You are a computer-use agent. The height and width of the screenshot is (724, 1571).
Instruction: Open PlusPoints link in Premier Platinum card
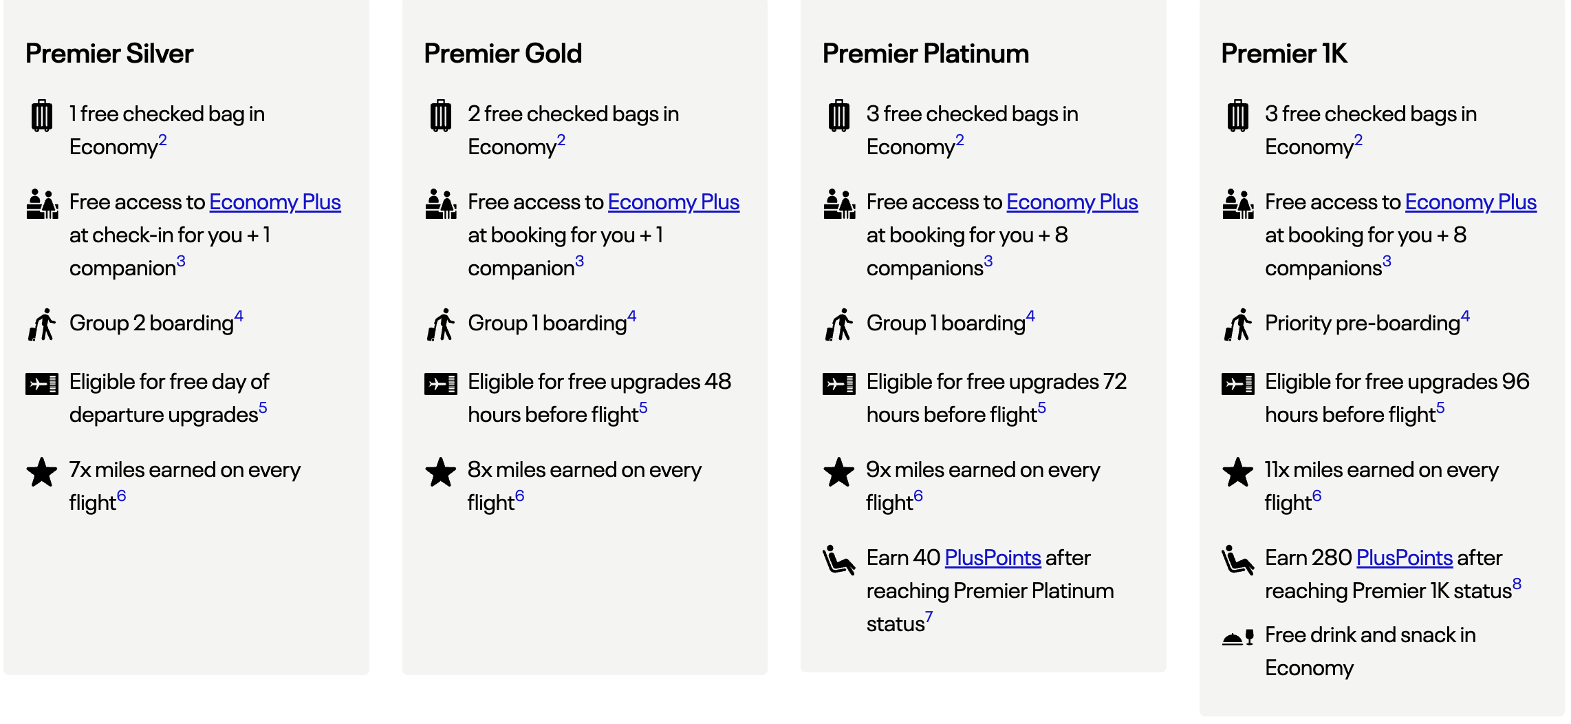(x=993, y=558)
